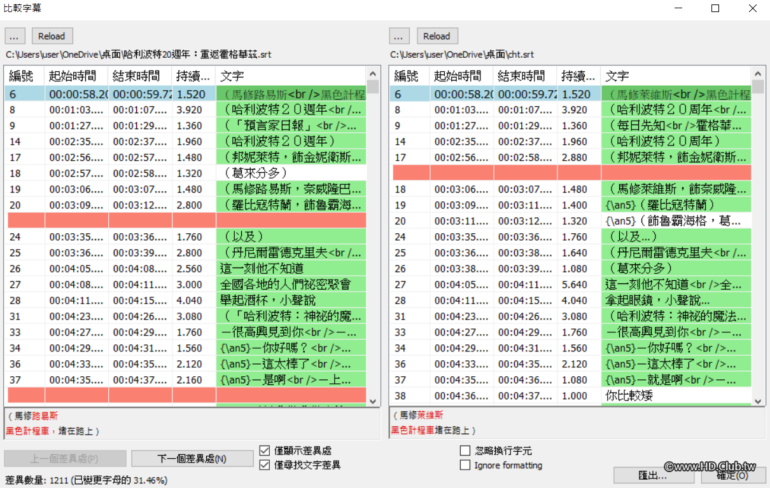Viewport: 770px width, 488px height.
Task: Select left pane row 26 這一刻他不知道
Action: [x=186, y=269]
